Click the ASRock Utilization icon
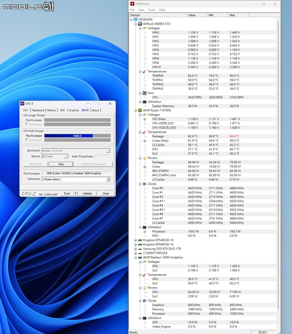 [x=145, y=102]
